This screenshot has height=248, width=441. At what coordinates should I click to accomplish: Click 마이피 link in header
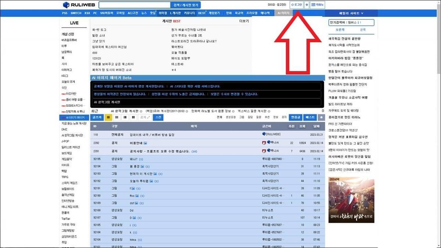tap(271, 5)
